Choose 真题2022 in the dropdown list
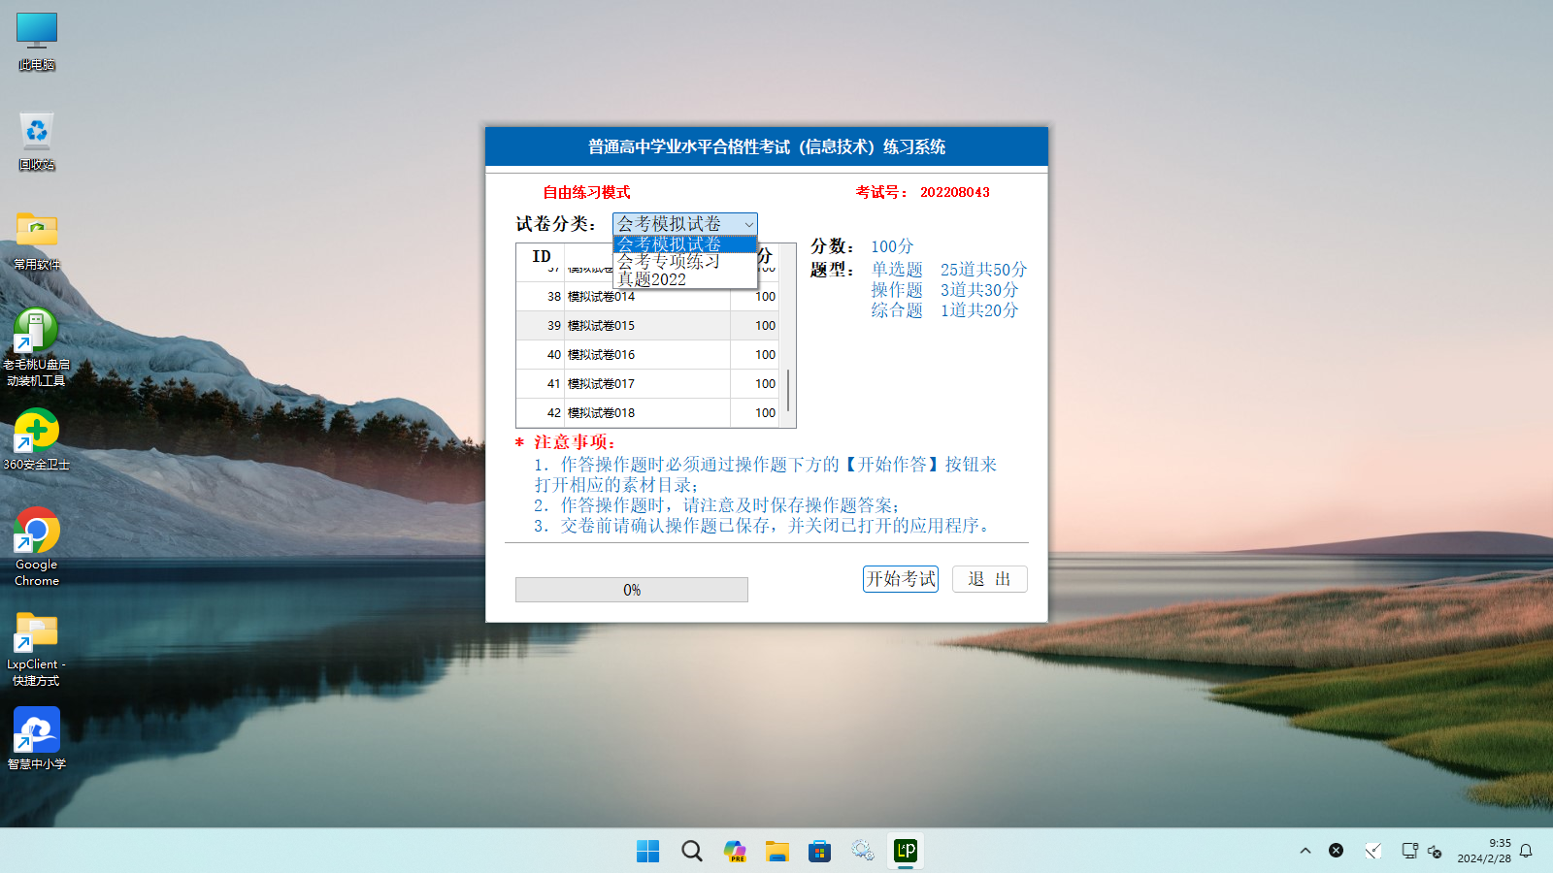This screenshot has width=1553, height=873. (x=652, y=279)
